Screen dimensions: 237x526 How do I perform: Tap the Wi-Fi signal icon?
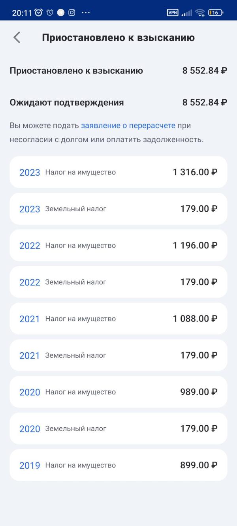(200, 13)
